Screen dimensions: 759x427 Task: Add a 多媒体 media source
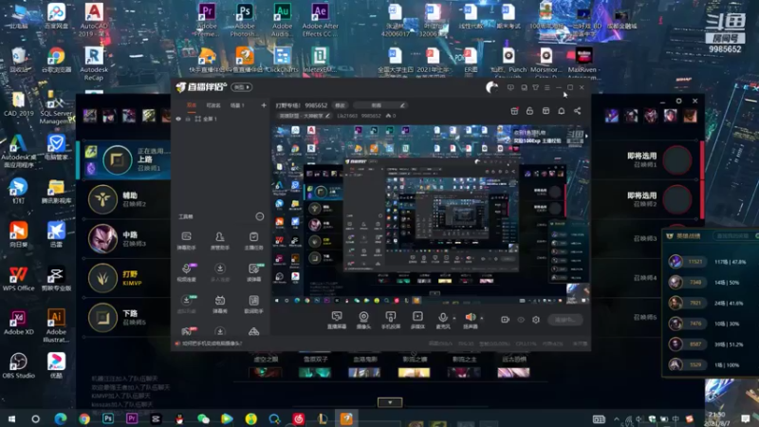tap(417, 320)
